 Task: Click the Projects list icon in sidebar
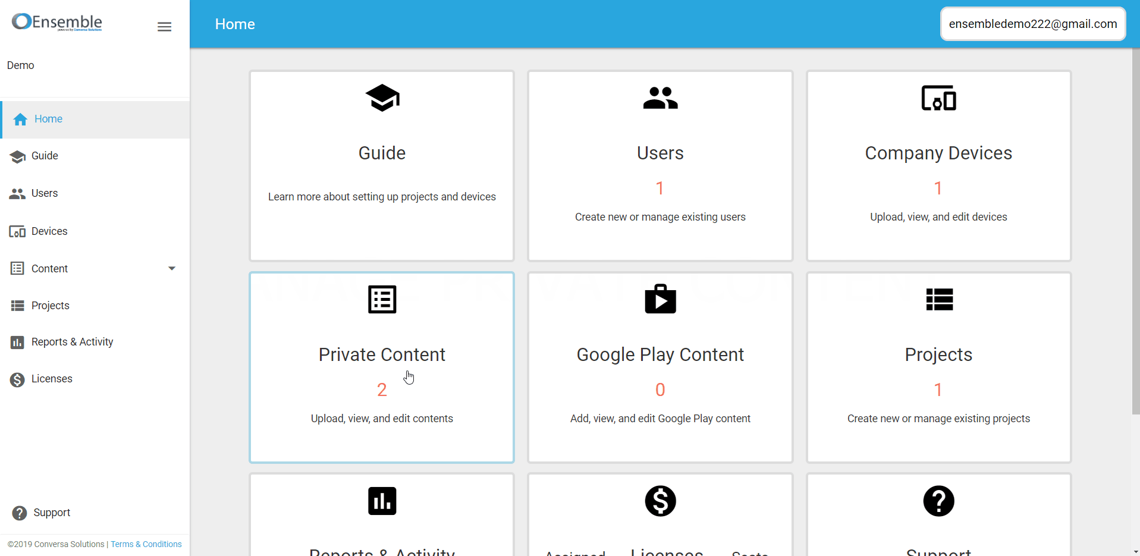pyautogui.click(x=17, y=306)
